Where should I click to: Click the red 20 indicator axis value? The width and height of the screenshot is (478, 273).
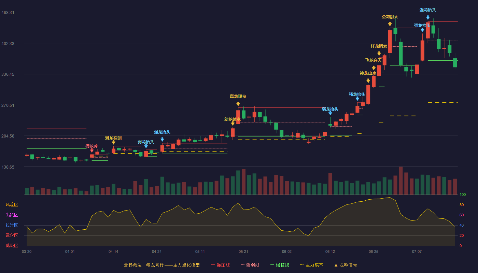click(x=462, y=235)
